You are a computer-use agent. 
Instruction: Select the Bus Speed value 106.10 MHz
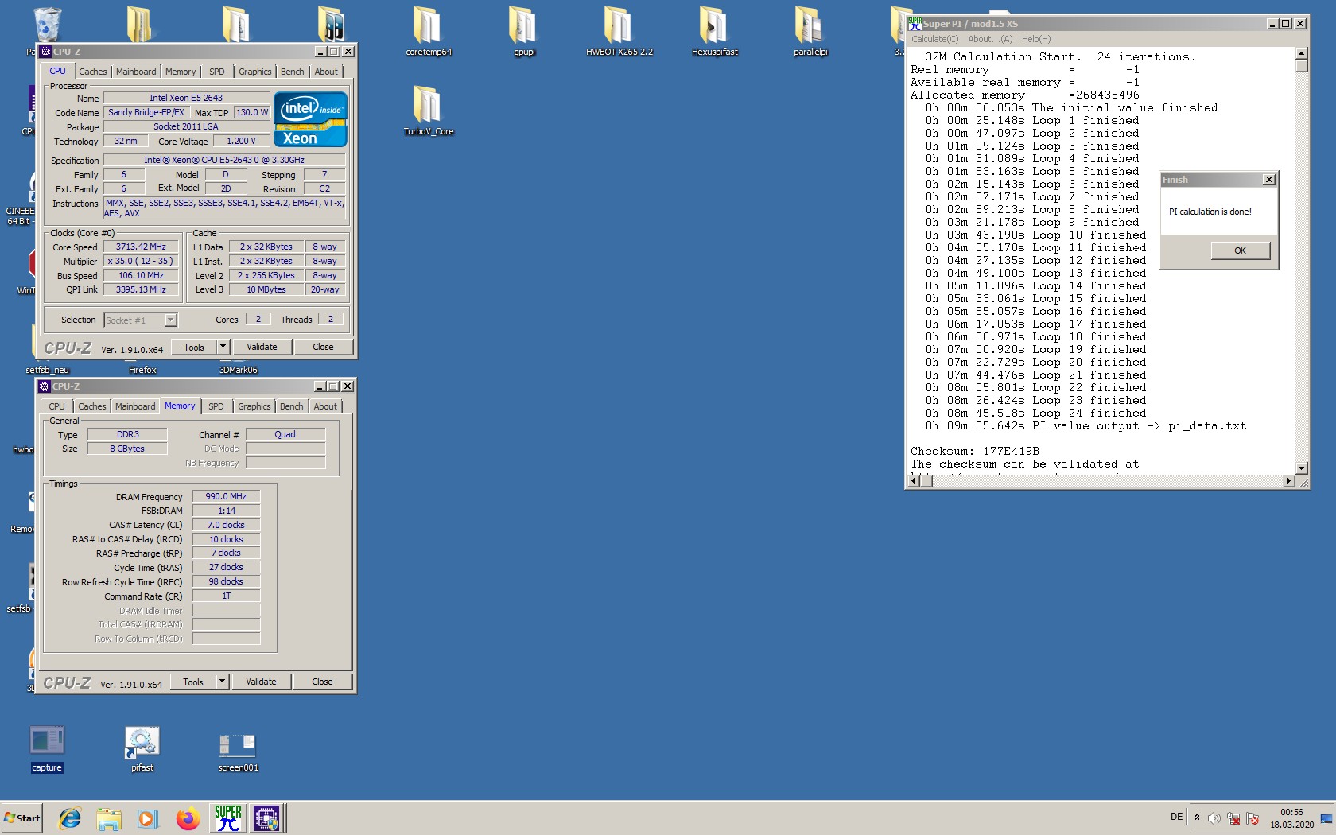tap(141, 276)
